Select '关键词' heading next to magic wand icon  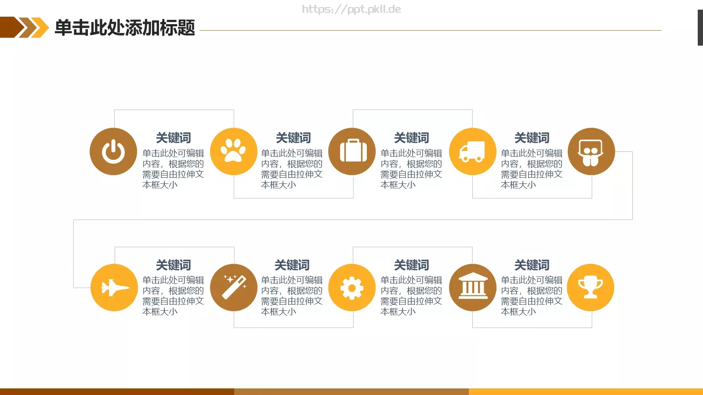[292, 265]
